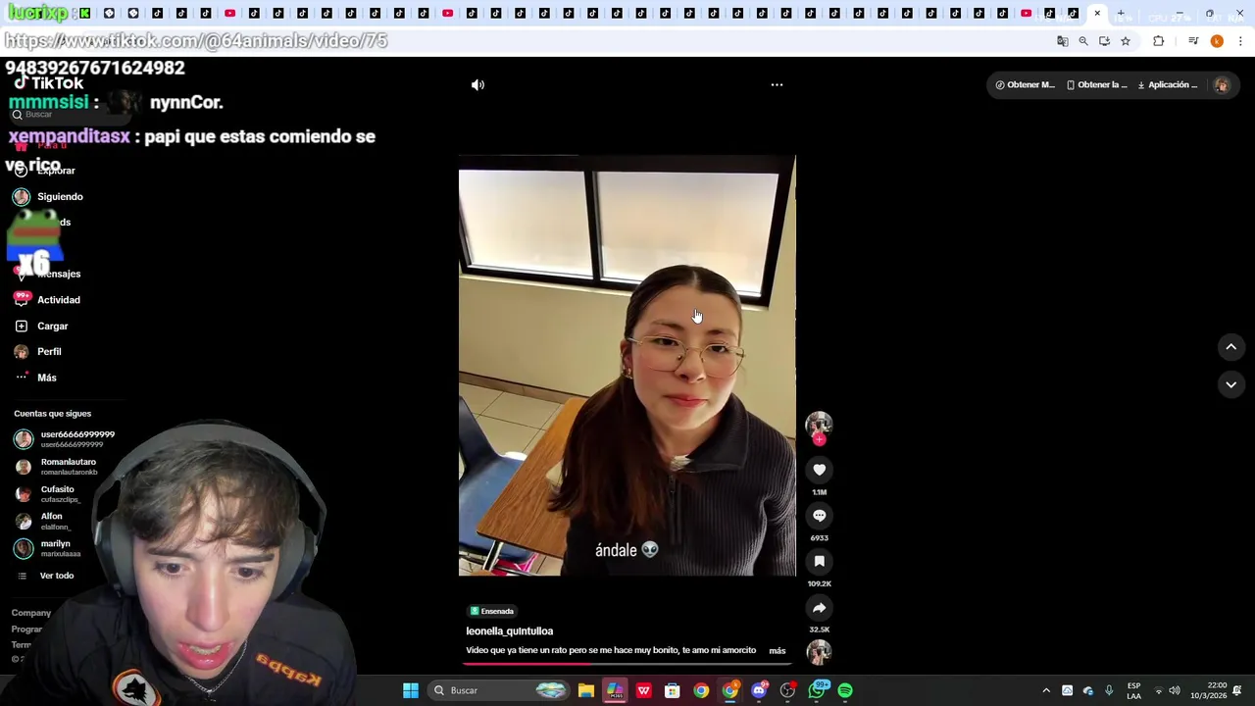Share the video with the arrow icon
The width and height of the screenshot is (1255, 706).
click(x=819, y=607)
